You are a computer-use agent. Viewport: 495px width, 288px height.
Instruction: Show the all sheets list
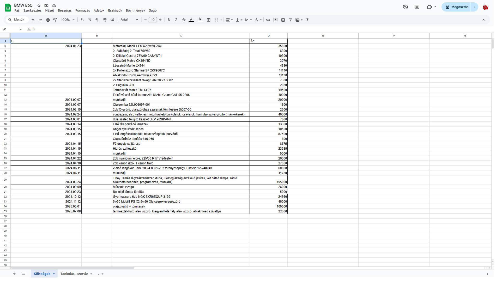tap(23, 274)
